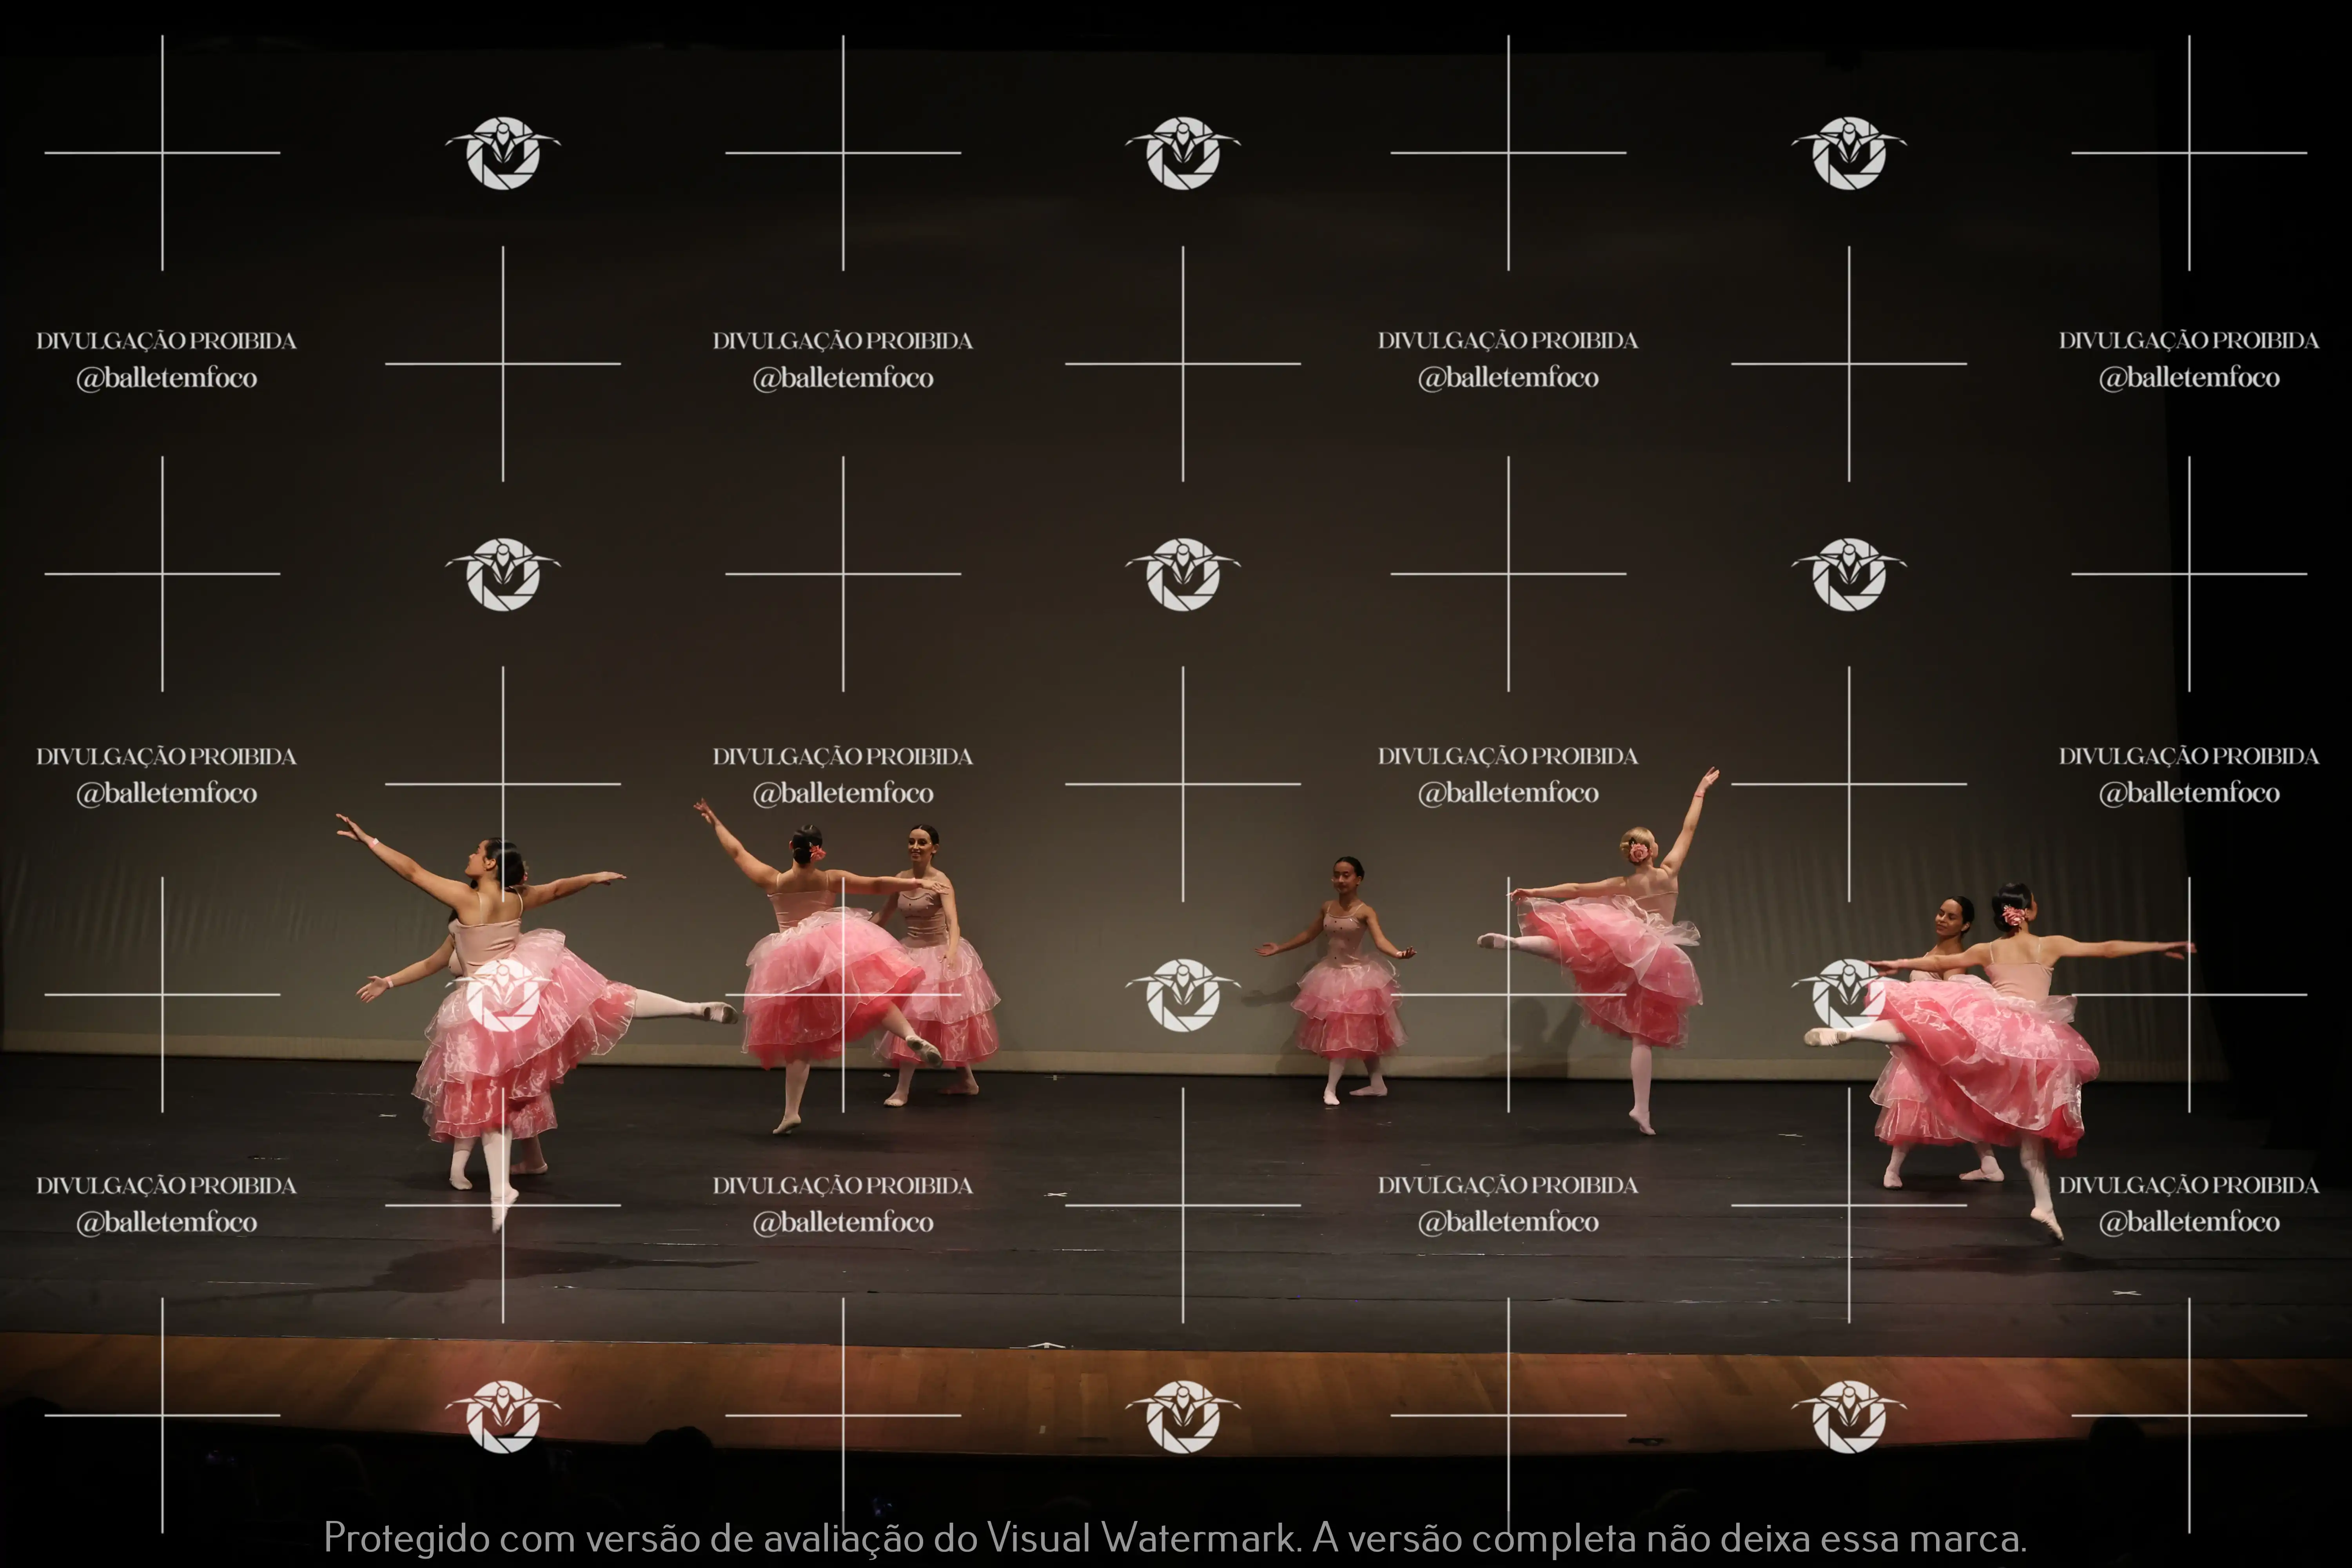Click the top-row leftmost camera-flower logo watermark

point(503,153)
